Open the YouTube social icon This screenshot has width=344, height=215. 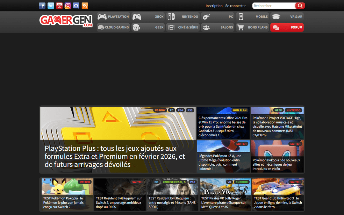coord(59,6)
